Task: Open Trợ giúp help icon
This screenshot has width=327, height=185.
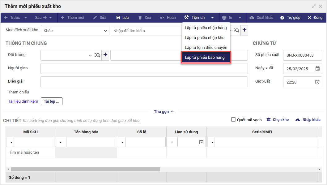Action: [282, 18]
